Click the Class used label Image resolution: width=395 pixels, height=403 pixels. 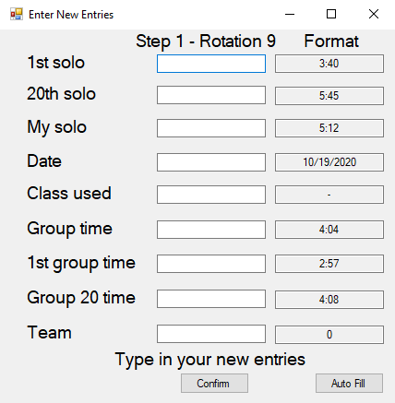[x=69, y=193]
